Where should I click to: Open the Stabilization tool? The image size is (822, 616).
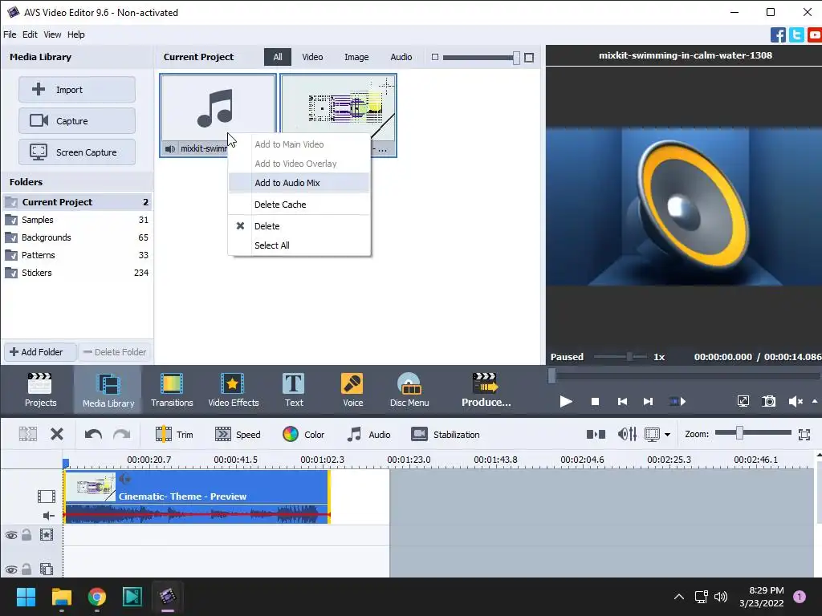click(x=446, y=434)
